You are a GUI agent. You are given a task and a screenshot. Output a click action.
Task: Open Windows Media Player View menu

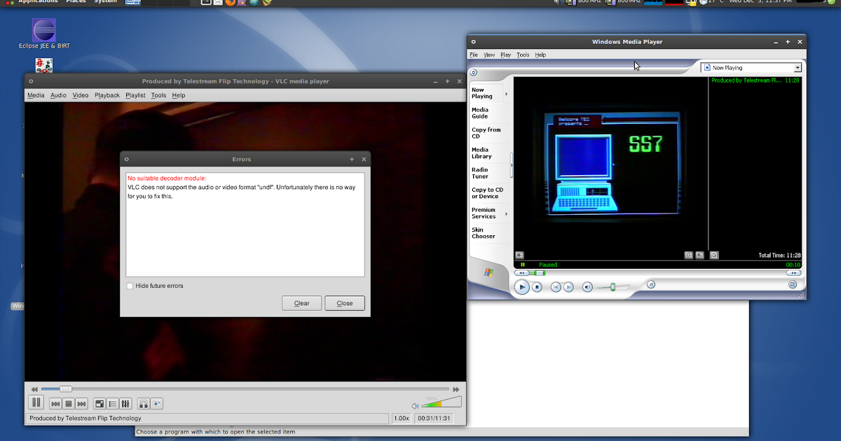pyautogui.click(x=489, y=55)
